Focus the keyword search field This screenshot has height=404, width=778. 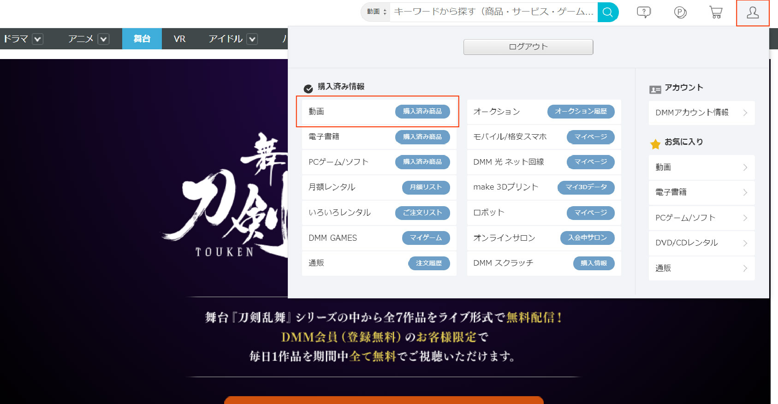point(493,12)
